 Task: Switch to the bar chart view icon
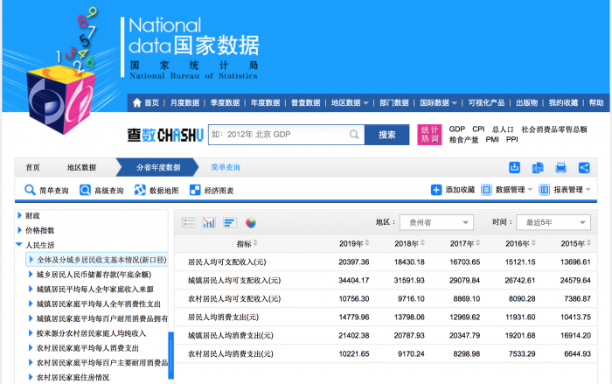210,222
